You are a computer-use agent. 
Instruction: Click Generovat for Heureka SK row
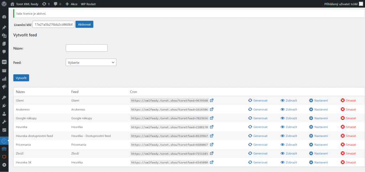[x=258, y=162]
